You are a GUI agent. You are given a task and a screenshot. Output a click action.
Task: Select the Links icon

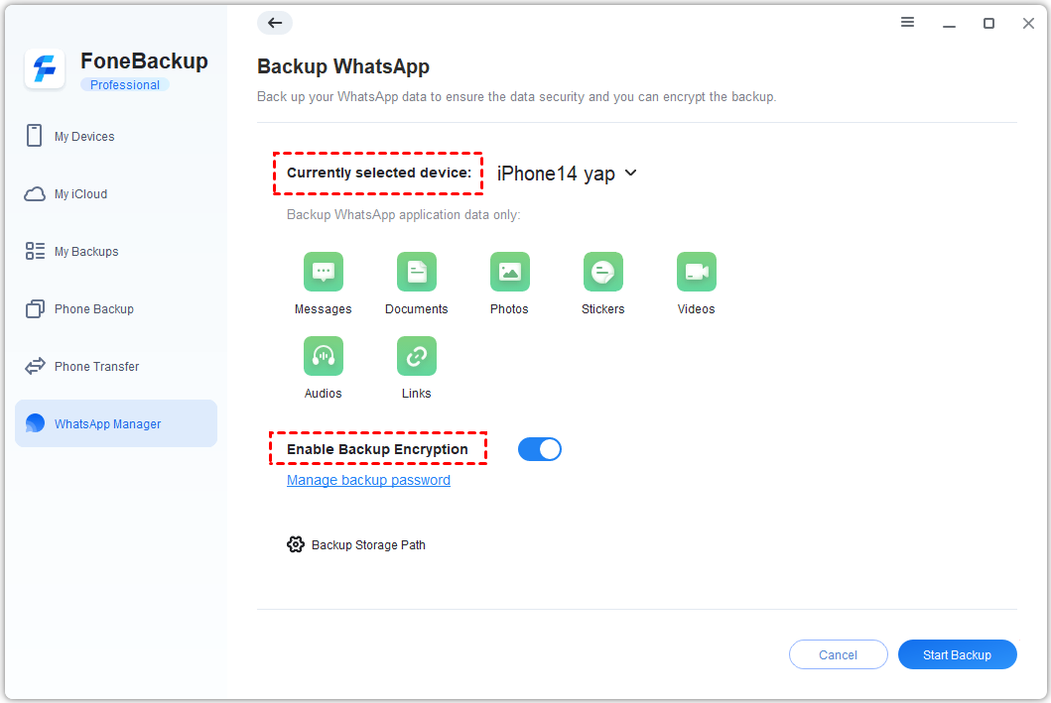coord(416,356)
